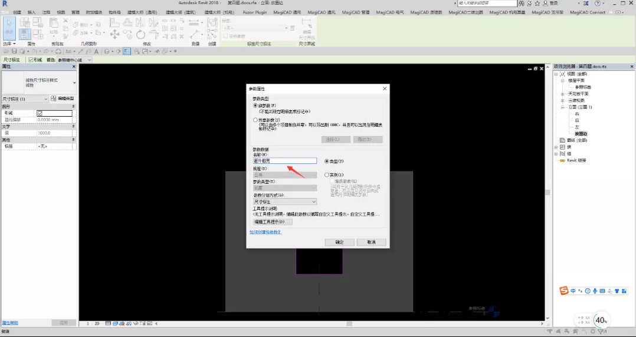Select the Shared parameter radio button
636x337 pixels.
255,120
